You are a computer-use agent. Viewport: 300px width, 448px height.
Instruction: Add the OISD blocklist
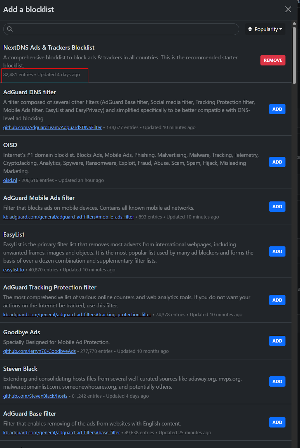pos(277,162)
